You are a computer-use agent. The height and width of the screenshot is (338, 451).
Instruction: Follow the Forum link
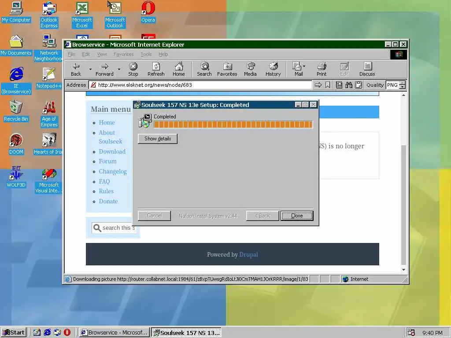tap(107, 161)
